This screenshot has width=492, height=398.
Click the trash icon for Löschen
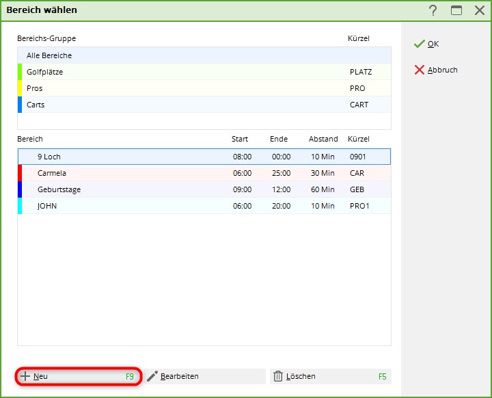pos(278,376)
